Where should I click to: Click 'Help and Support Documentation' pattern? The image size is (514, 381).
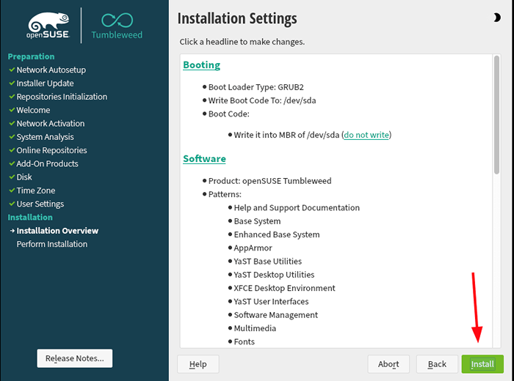pyautogui.click(x=297, y=207)
